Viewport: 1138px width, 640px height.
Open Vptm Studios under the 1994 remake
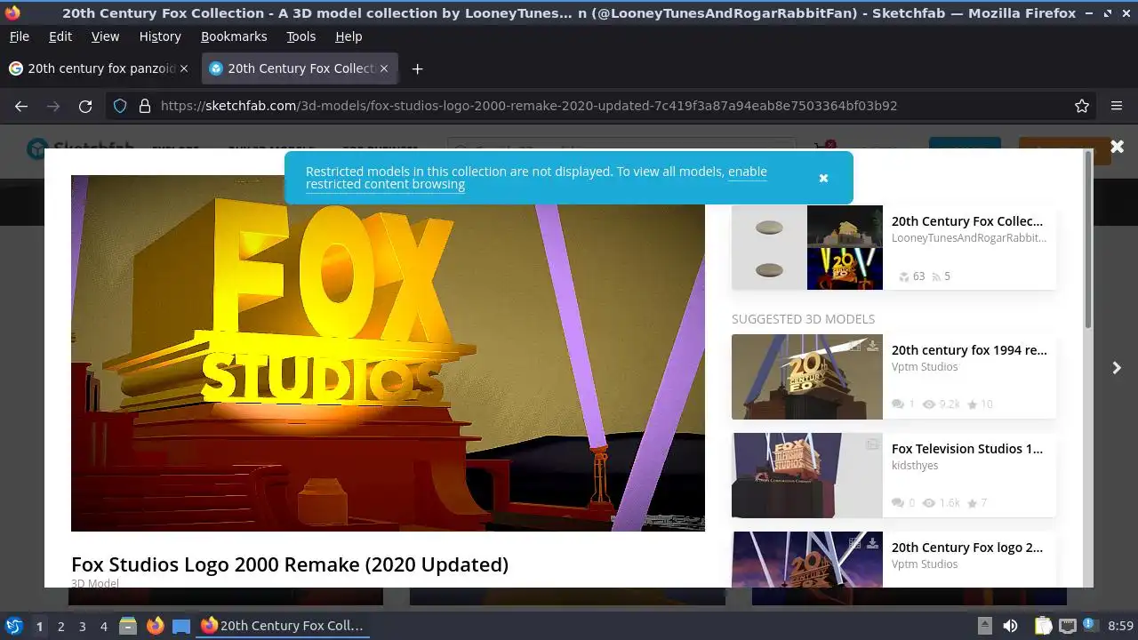(925, 366)
